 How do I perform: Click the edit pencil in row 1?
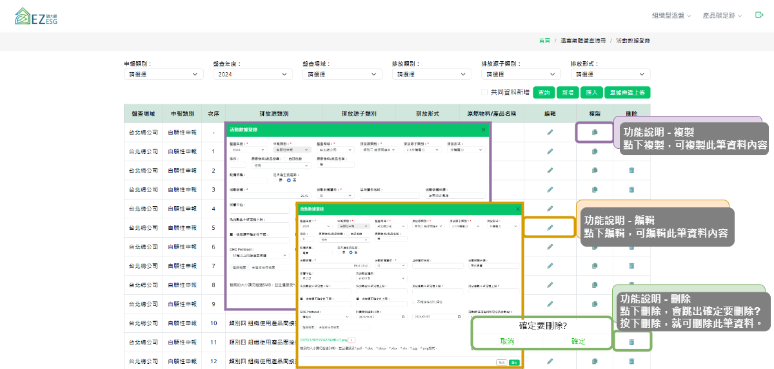550,151
